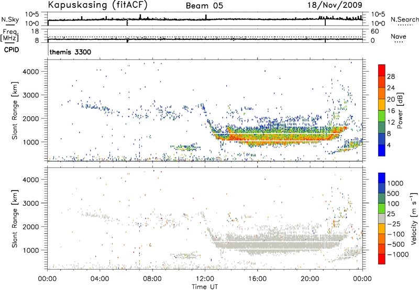Click the '60' Nave axis tick value
This screenshot has height=290, width=419.
point(374,31)
